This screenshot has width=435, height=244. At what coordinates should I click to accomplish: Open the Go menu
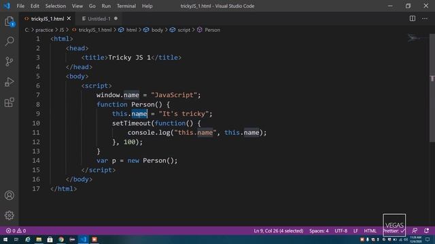[92, 6]
